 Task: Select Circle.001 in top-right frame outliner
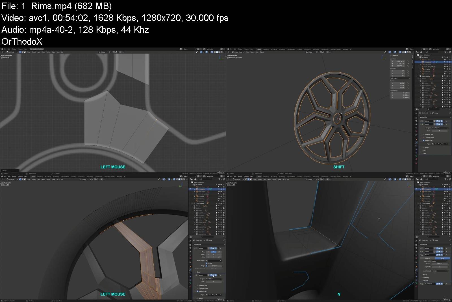(427, 62)
